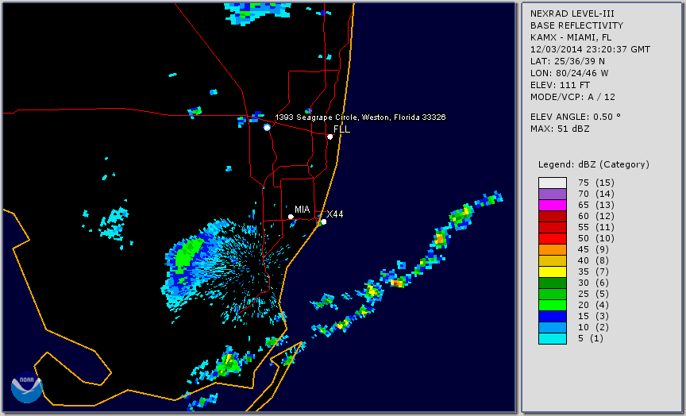Click the NEXRAD LEVEL-III heading text

tap(572, 13)
